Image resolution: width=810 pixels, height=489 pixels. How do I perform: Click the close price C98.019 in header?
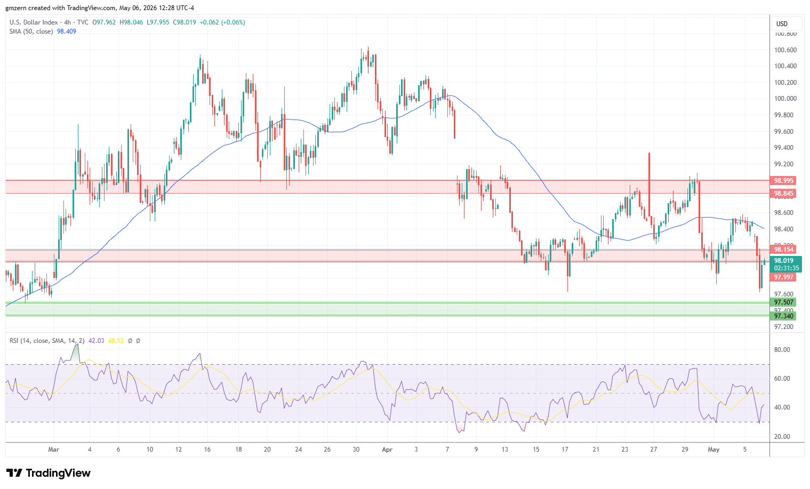click(185, 22)
